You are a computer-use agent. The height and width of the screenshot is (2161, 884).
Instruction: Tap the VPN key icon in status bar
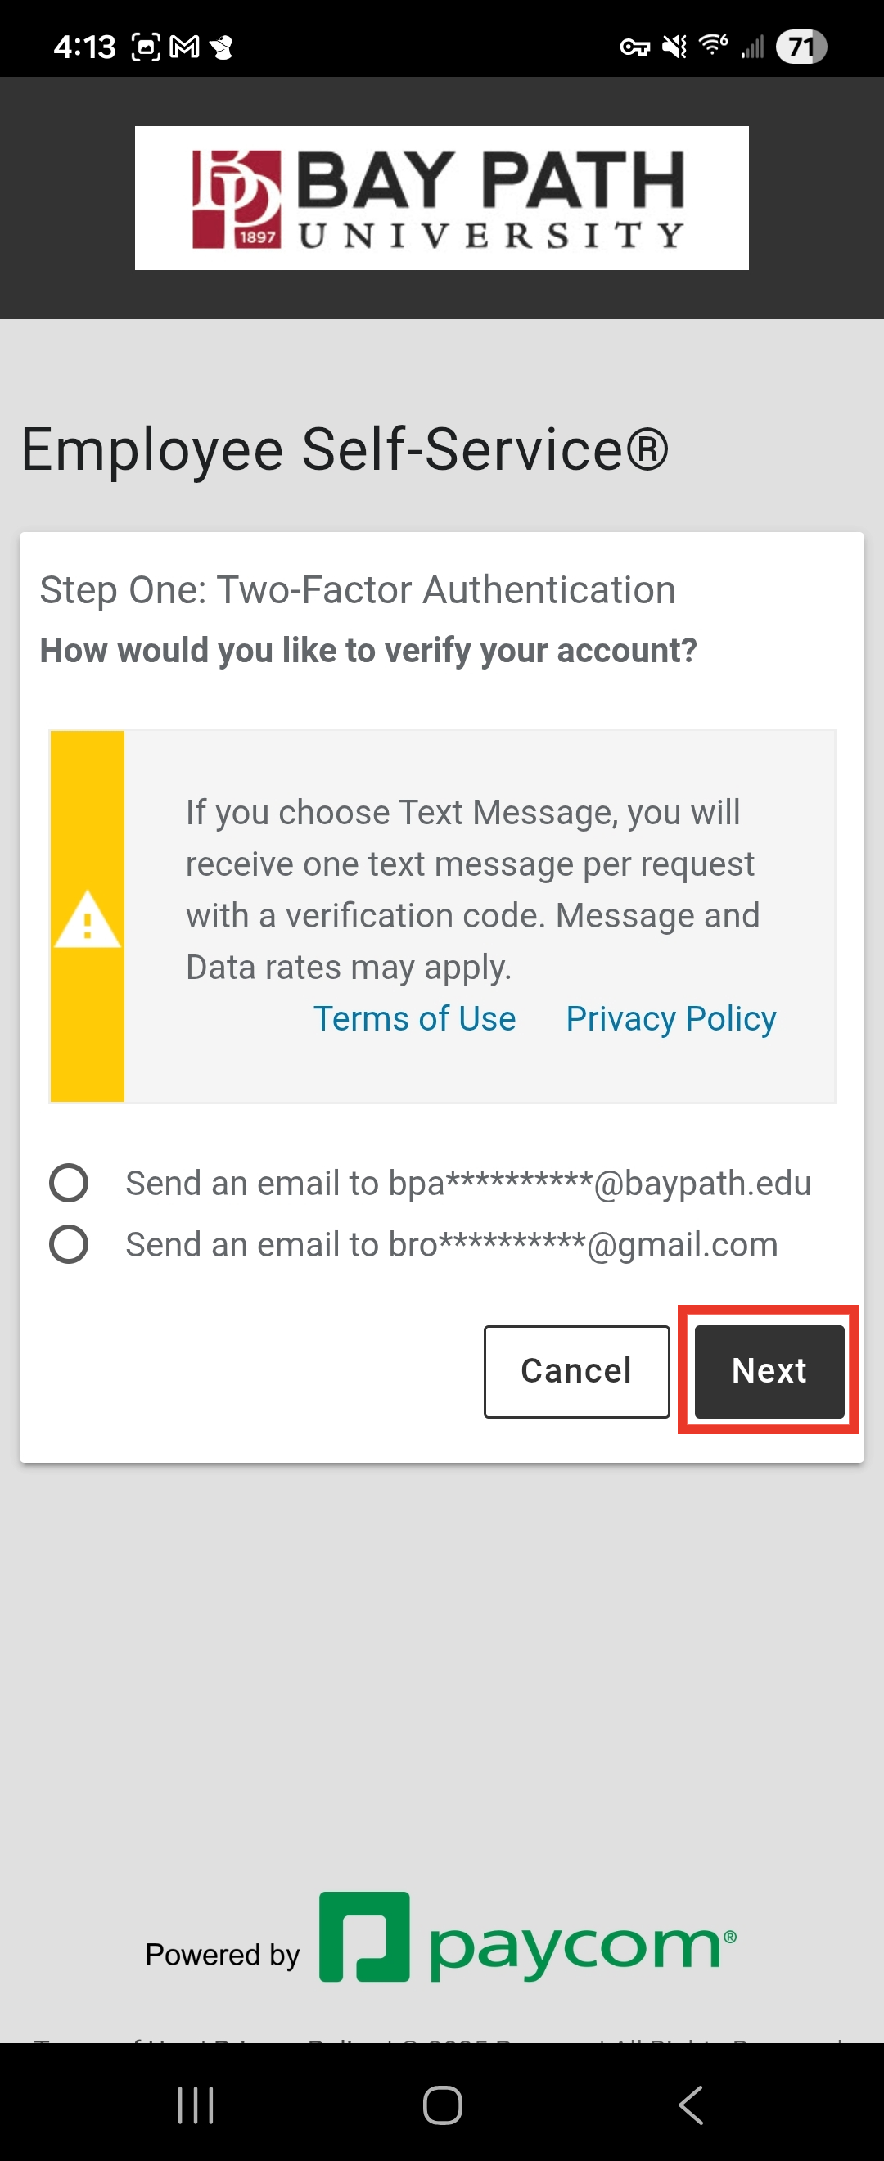(634, 47)
